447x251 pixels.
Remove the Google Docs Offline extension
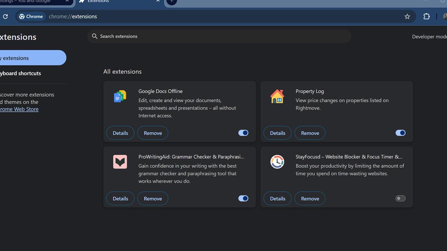[153, 133]
